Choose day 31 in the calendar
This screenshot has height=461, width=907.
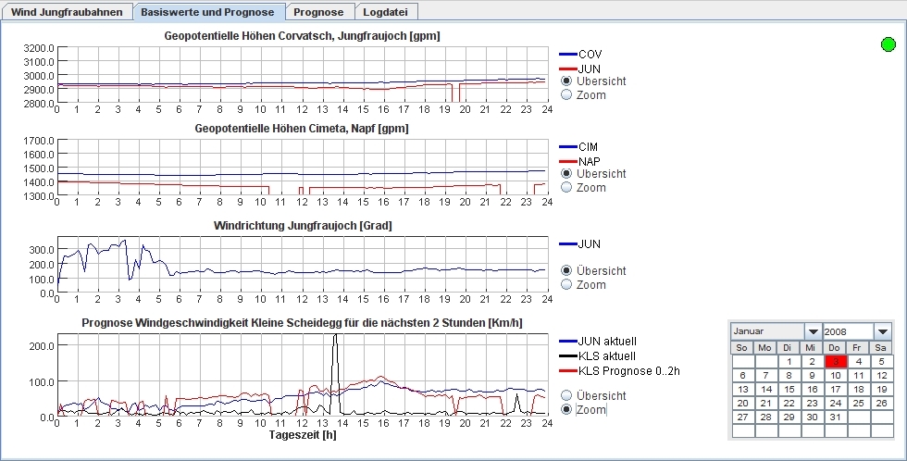835,417
